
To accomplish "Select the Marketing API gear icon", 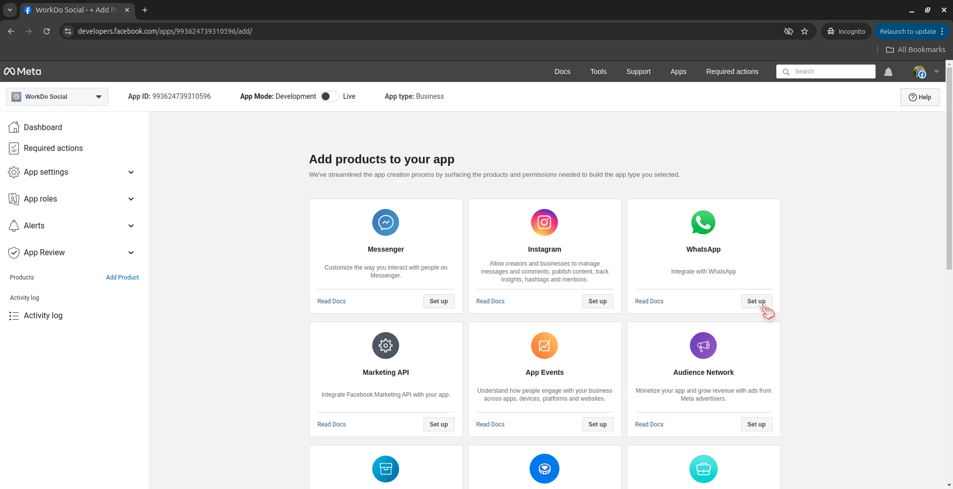I will (385, 346).
